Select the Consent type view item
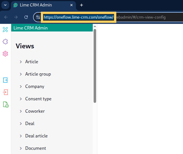 tap(38, 99)
